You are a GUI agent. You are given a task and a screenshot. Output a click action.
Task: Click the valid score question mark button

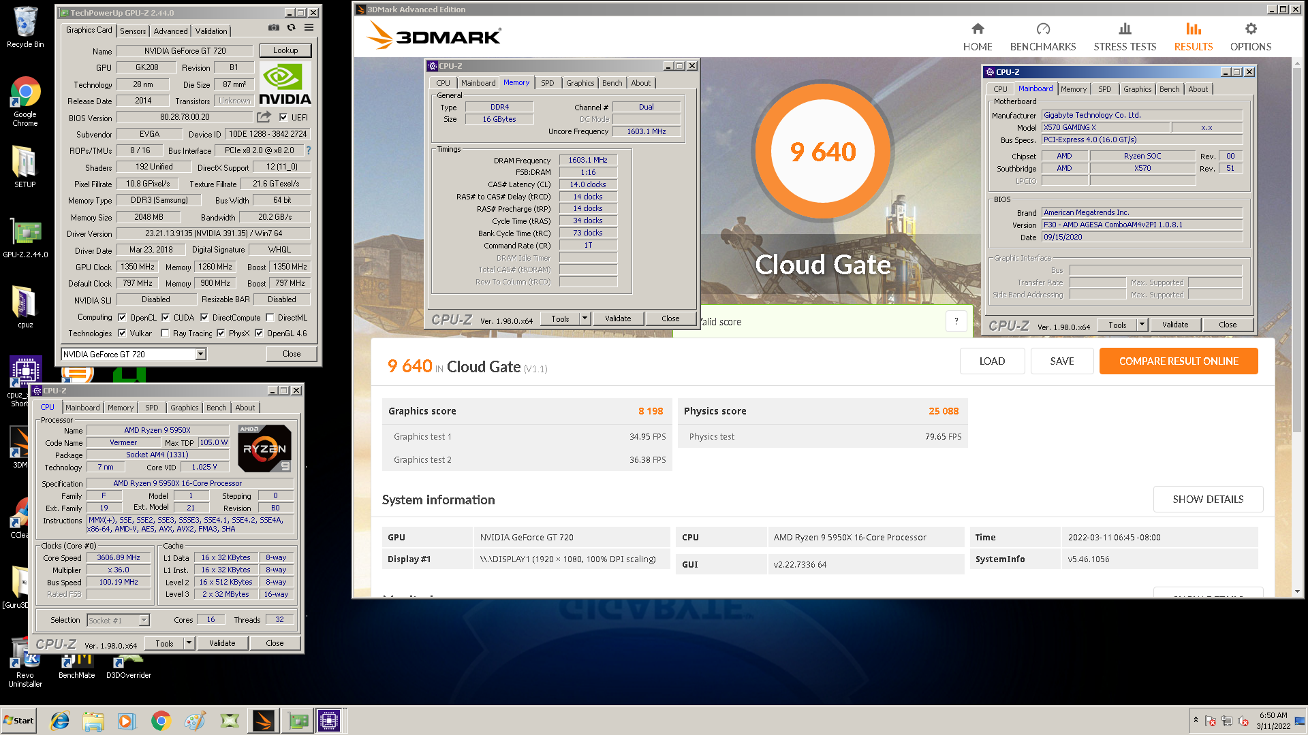coord(956,321)
